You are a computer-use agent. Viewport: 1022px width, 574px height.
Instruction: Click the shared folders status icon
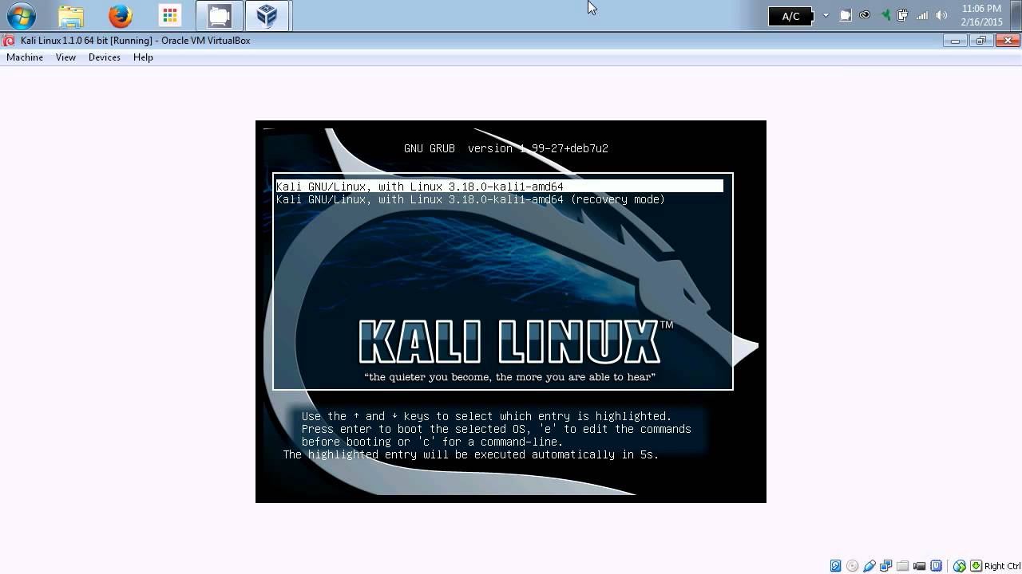[x=902, y=566]
